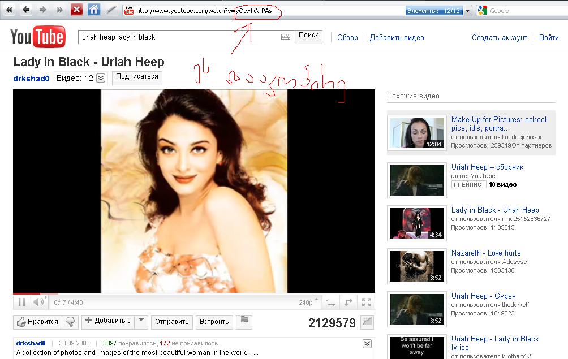The width and height of the screenshot is (568, 359).
Task: Click the Поиск search button
Action: (308, 37)
